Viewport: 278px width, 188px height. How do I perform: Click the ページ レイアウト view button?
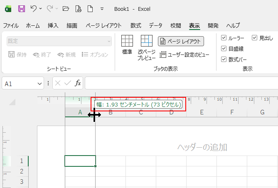pyautogui.click(x=181, y=41)
